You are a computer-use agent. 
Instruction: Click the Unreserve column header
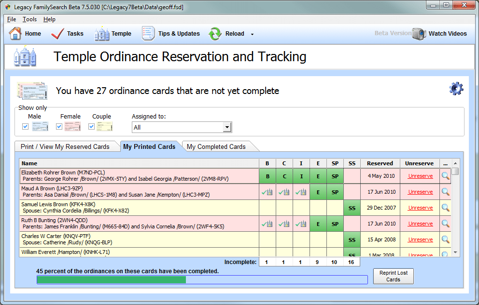(420, 163)
